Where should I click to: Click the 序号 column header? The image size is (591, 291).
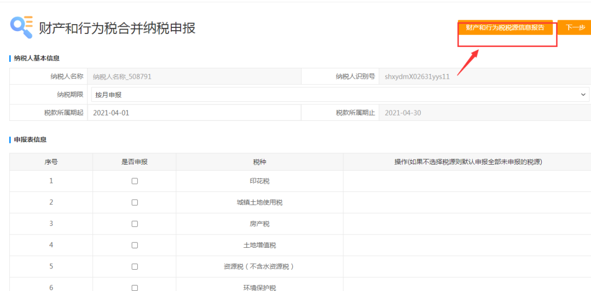click(51, 162)
